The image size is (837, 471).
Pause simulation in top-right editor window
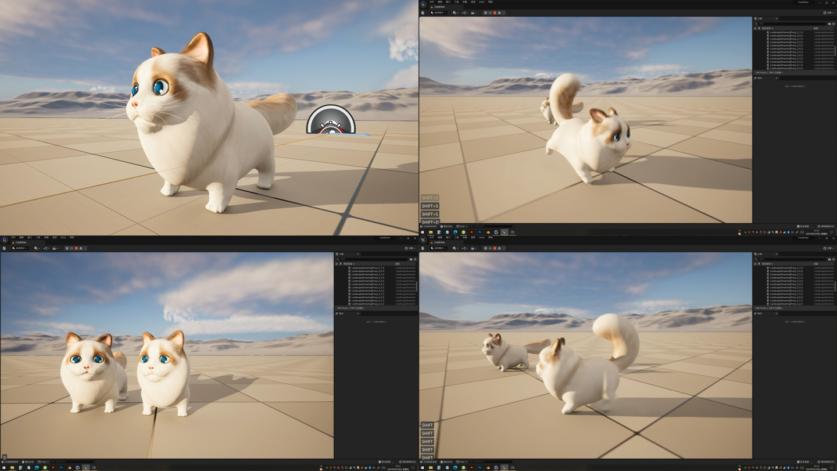[x=485, y=13]
